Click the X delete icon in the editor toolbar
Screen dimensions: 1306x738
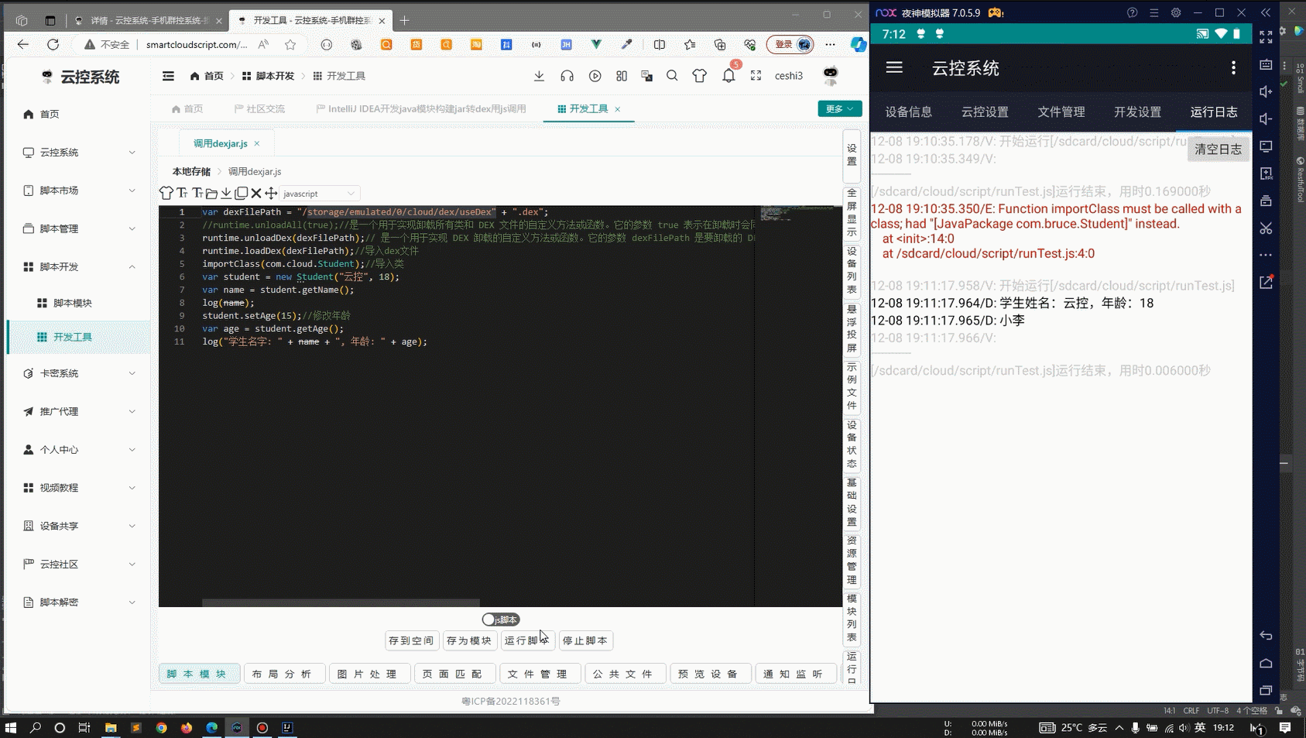click(256, 193)
